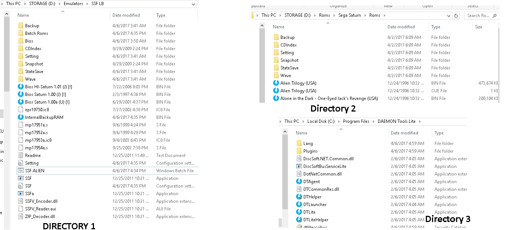526x230 pixels.
Task: Click the Batch Roms folder icon
Action: (21, 33)
